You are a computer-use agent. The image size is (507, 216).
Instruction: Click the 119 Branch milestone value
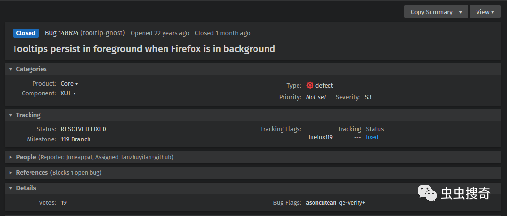[75, 139]
